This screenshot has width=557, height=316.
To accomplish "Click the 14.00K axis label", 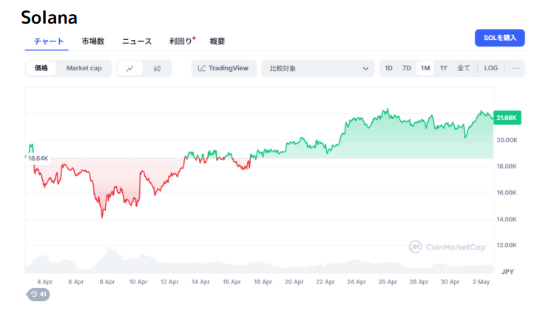I will pos(507,219).
